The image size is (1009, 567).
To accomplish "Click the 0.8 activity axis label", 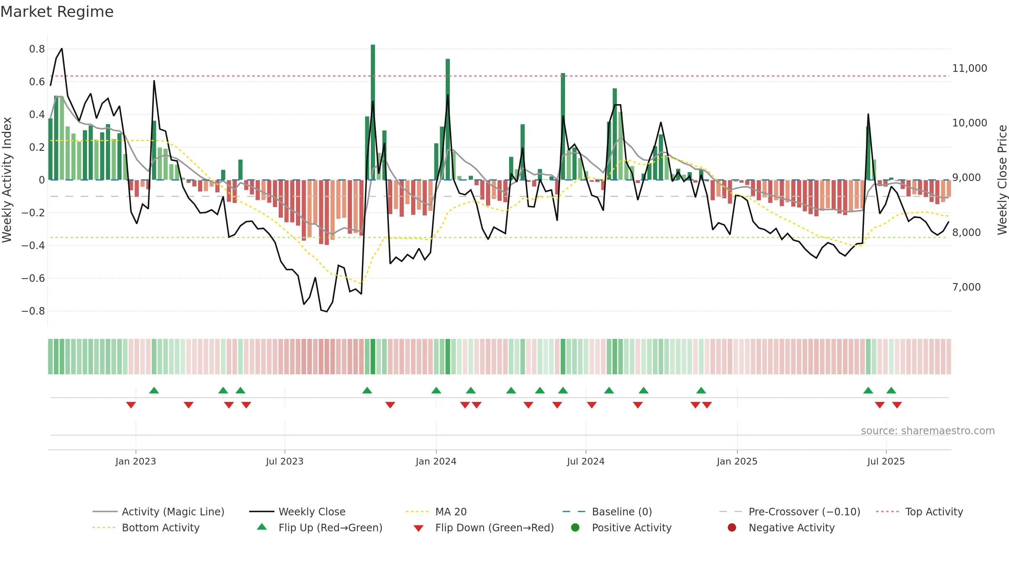I will point(37,49).
